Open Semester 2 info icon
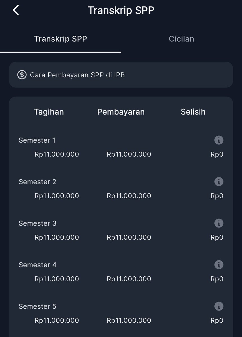 (x=219, y=181)
